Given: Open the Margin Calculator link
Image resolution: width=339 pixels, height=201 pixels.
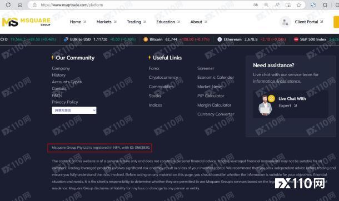Looking at the screenshot, I should 214,105.
